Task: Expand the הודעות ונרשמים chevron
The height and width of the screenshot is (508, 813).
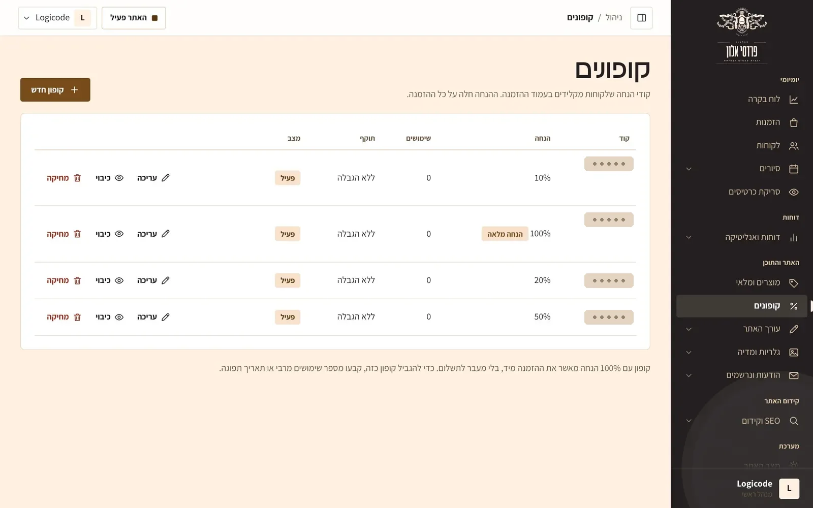Action: [689, 375]
